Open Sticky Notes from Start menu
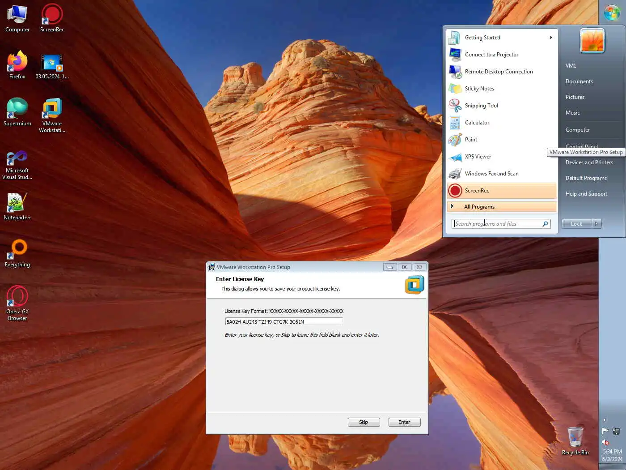626x470 pixels. (x=502, y=89)
